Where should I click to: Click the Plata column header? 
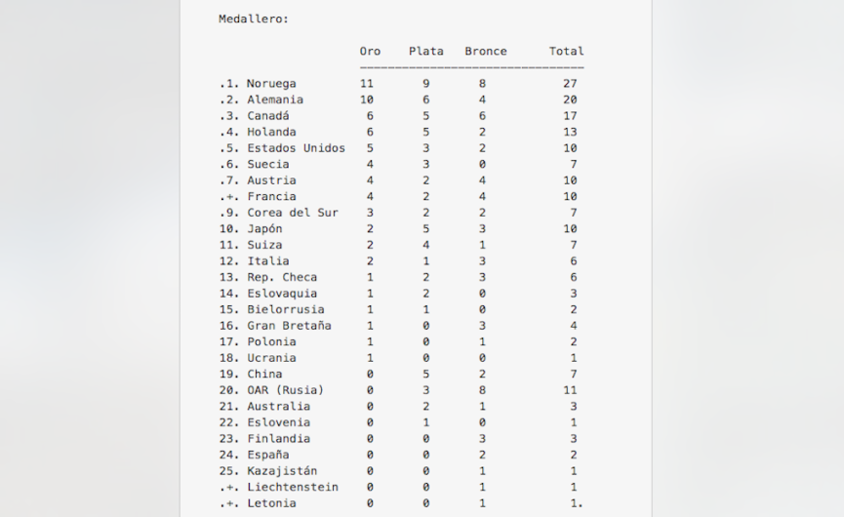click(x=426, y=51)
